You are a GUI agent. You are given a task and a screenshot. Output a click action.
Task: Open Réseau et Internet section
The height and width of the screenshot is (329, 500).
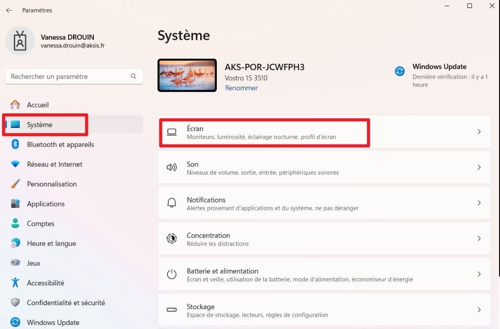point(54,164)
